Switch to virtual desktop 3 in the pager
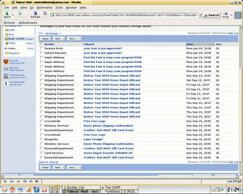243x194 pixels. [52, 192]
